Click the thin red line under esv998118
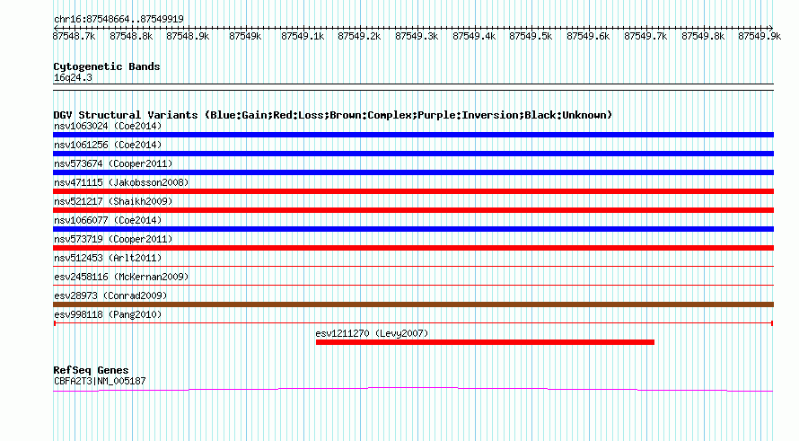The height and width of the screenshot is (441, 799). coord(413,323)
